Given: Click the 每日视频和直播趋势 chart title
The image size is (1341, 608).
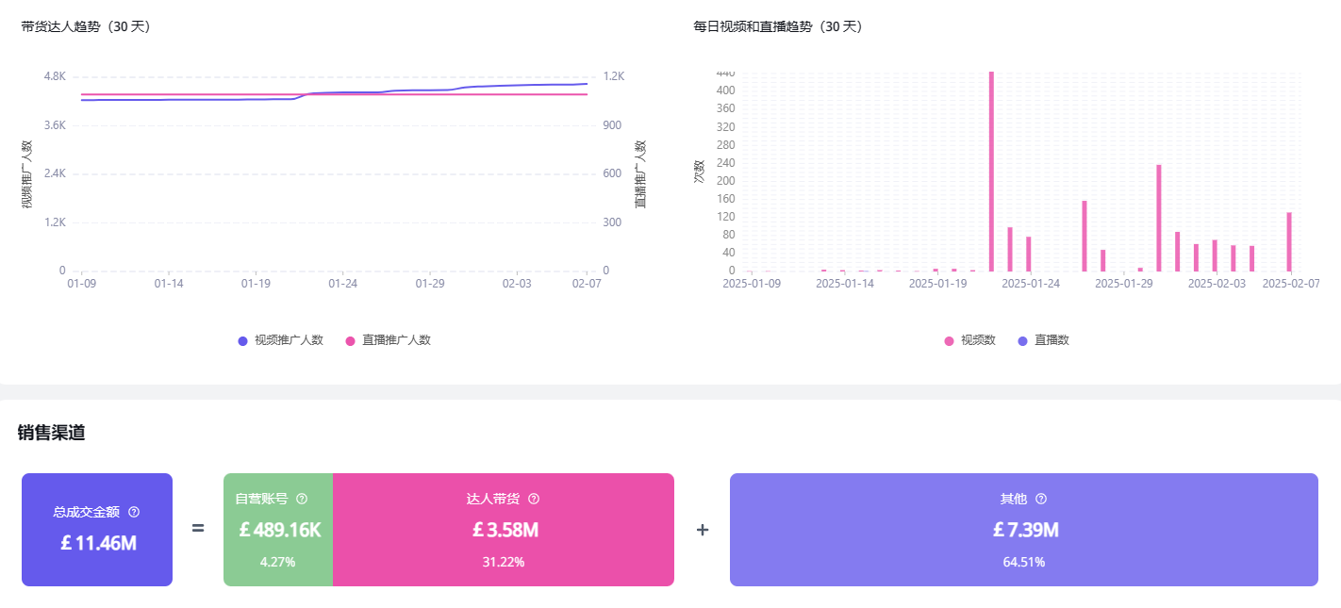Looking at the screenshot, I should tap(778, 26).
